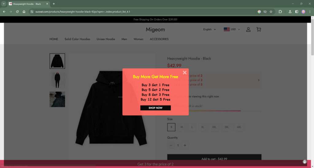
Task: Choose size 4XL
Action: click(239, 127)
